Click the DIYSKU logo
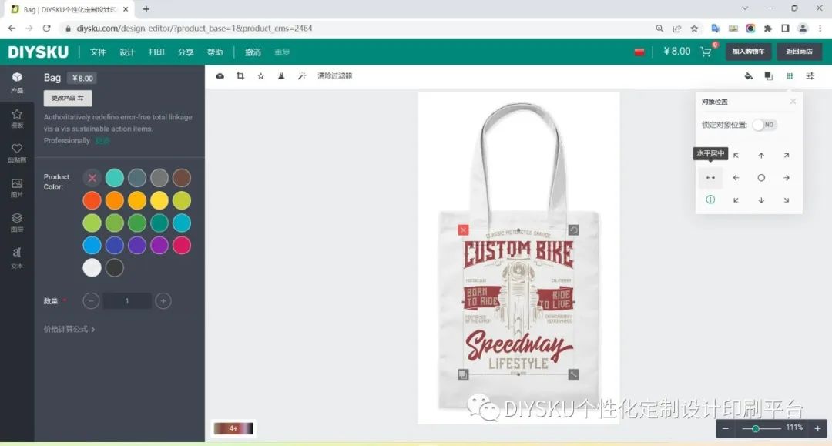The height and width of the screenshot is (446, 832). [x=39, y=52]
